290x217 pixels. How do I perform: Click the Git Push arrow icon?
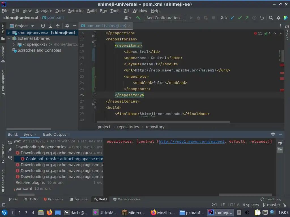point(247,18)
